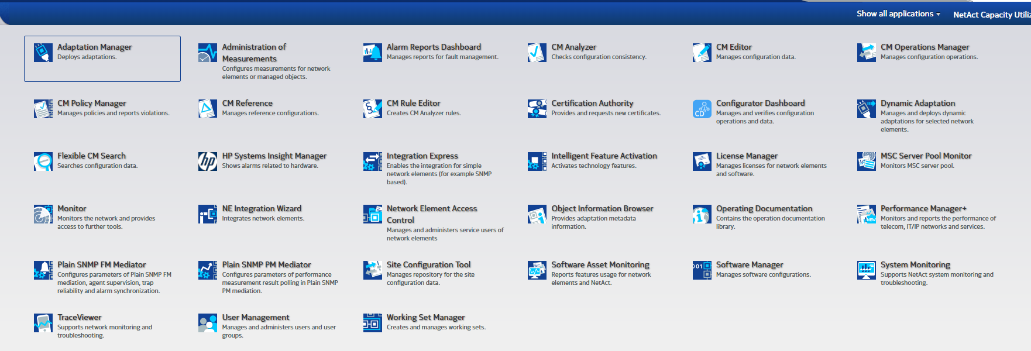Screen dimensions: 1031x351
Task: Click the MSC Server Pool Monitor icon
Action: click(x=867, y=161)
